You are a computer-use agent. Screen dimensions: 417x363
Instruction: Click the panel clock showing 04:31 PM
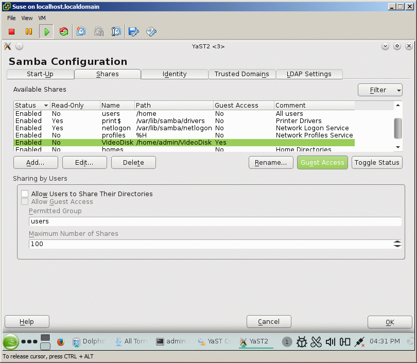[385, 341]
